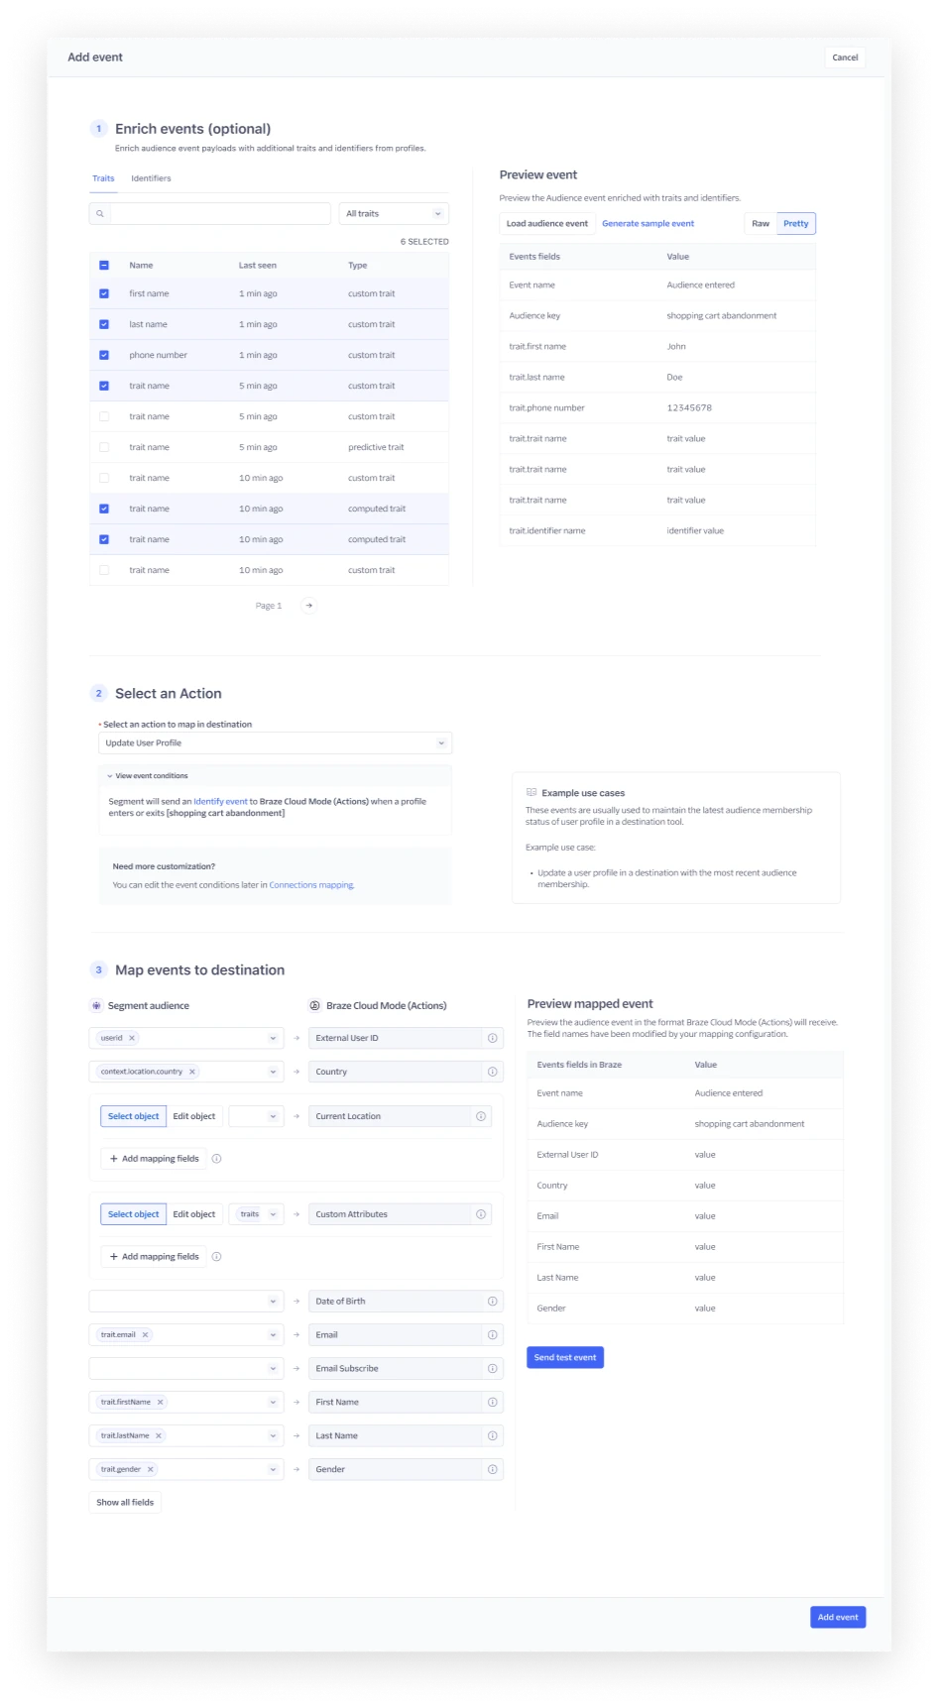Screen dimensions: 939x1708
Task: Open the Update User Profile action dropdown
Action: pyautogui.click(x=276, y=742)
